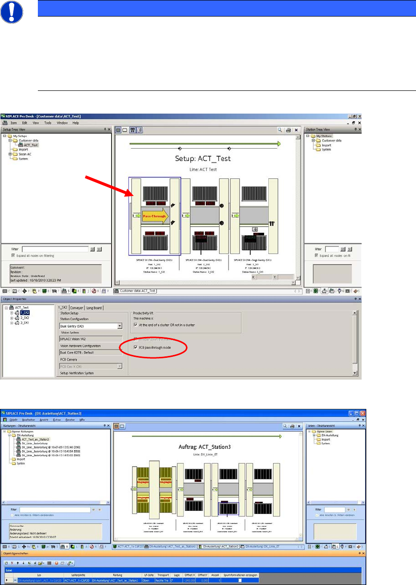Open the Tools menu in ACT_Test window
The image size is (416, 585).
tap(48, 123)
